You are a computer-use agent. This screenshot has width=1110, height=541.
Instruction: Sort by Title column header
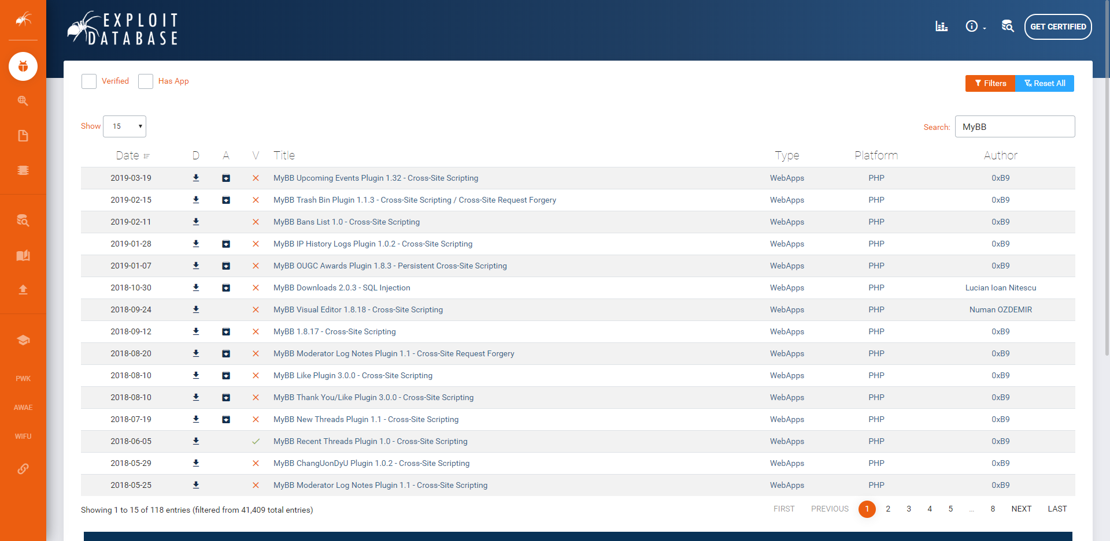pos(284,155)
